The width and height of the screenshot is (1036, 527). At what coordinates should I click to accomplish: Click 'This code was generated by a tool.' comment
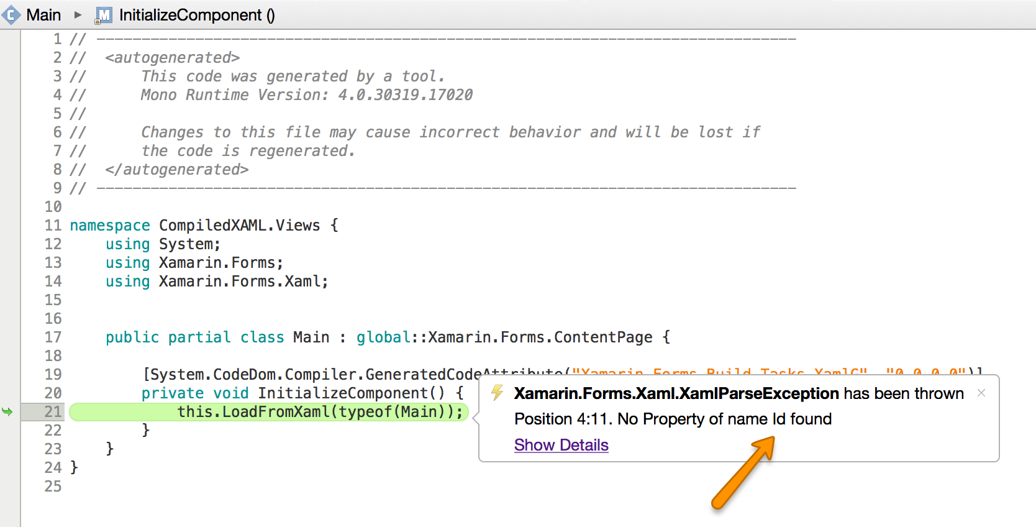(293, 76)
